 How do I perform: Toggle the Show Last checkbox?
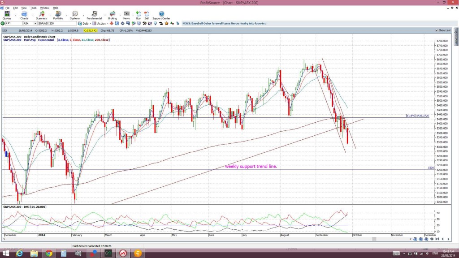tap(437, 30)
